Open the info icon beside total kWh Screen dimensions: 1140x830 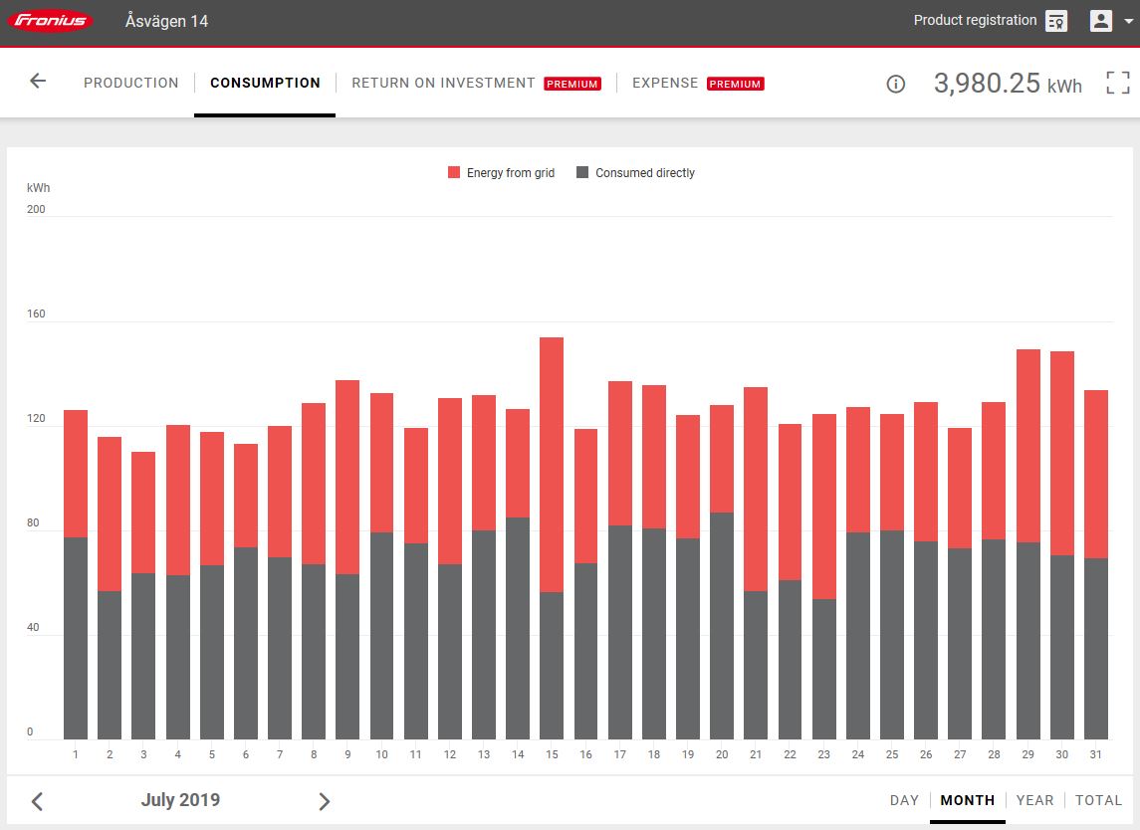895,84
